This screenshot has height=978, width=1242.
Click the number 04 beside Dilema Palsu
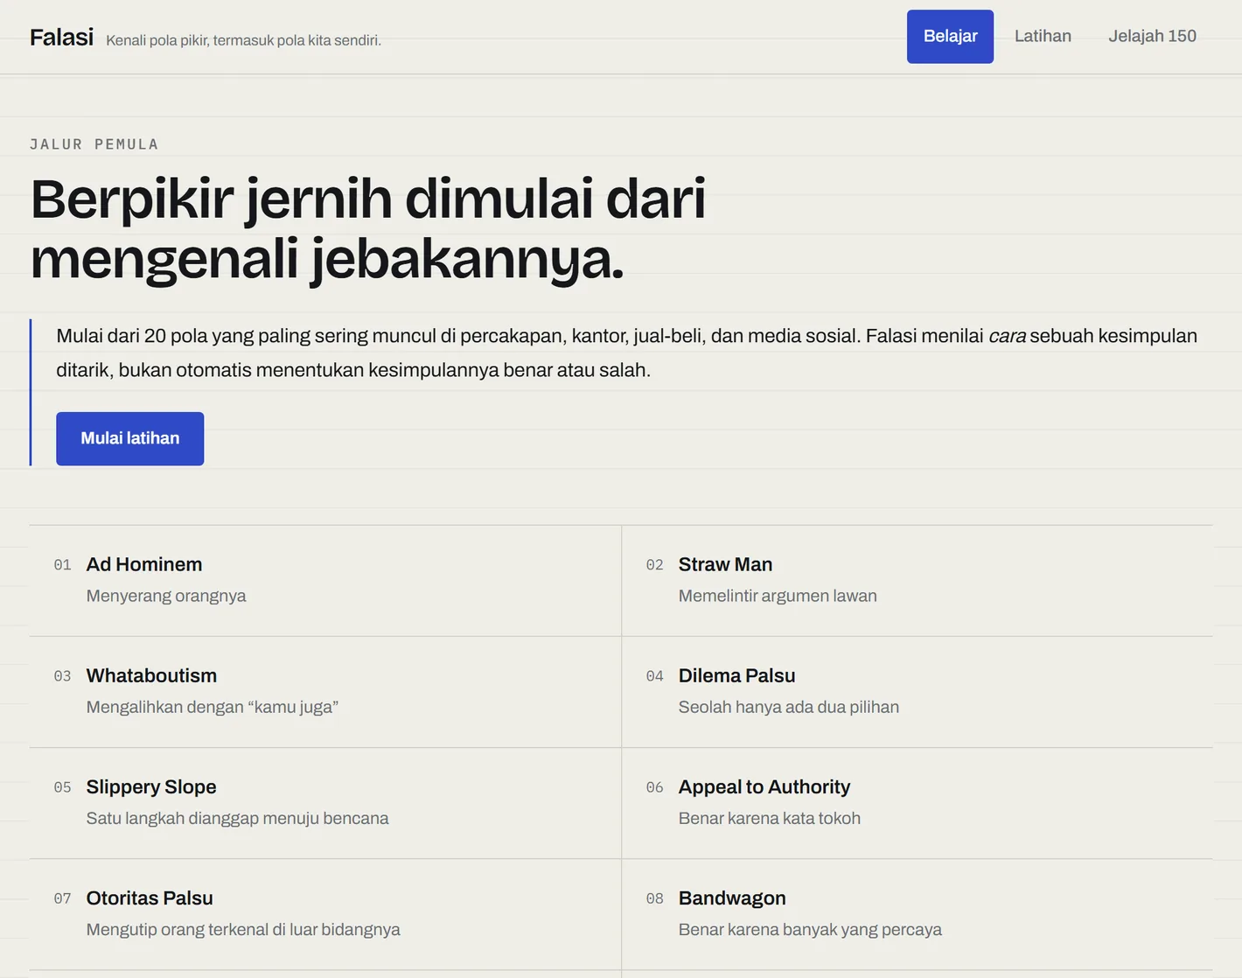tap(655, 676)
